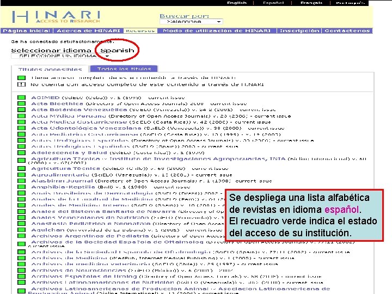Open Amphibia-Reptilia journal link
The image size is (392, 294).
63,187
